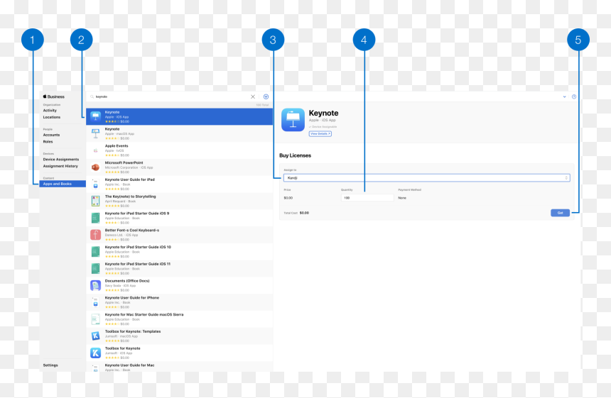Click the Starter Guide iOS 9 book cover
Viewport: 611px width, 398px height.
pyautogui.click(x=95, y=218)
